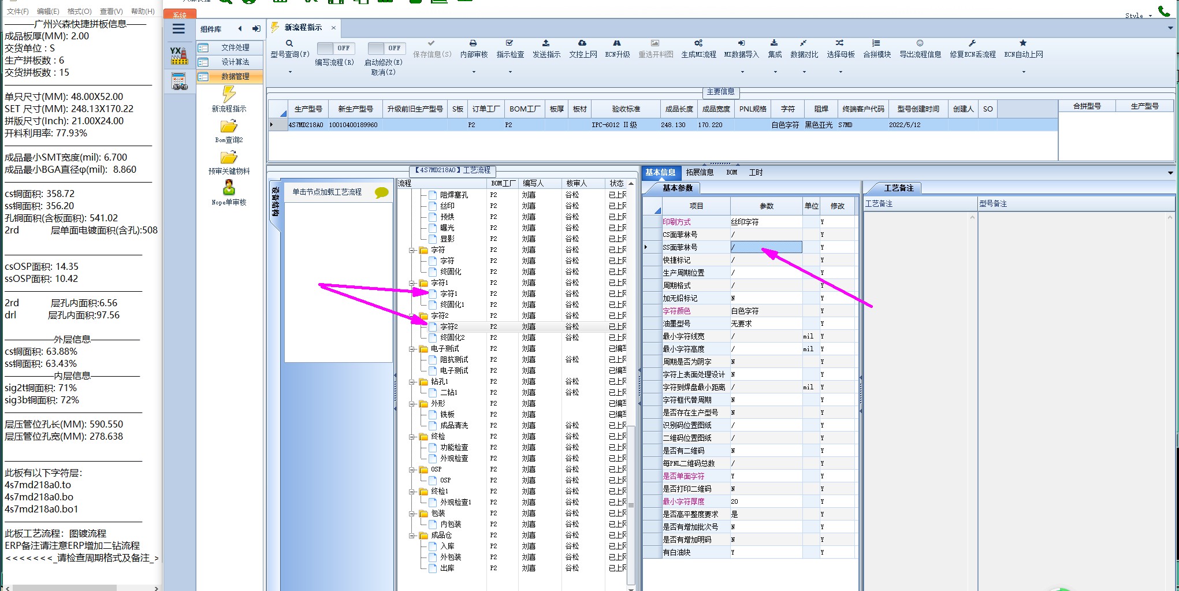
Task: Click the 导出流程信息 smiley icon
Action: (920, 43)
